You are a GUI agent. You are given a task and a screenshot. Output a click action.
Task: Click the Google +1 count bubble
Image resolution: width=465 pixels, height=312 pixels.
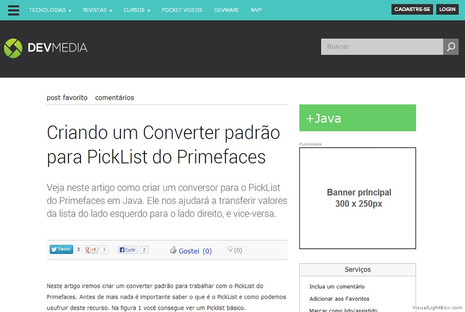coord(104,250)
